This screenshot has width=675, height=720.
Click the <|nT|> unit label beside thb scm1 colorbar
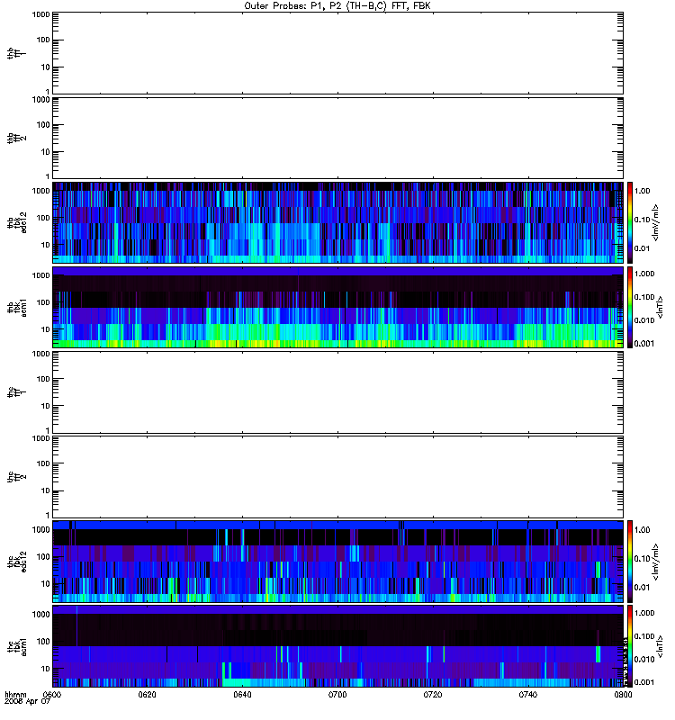[x=661, y=307]
